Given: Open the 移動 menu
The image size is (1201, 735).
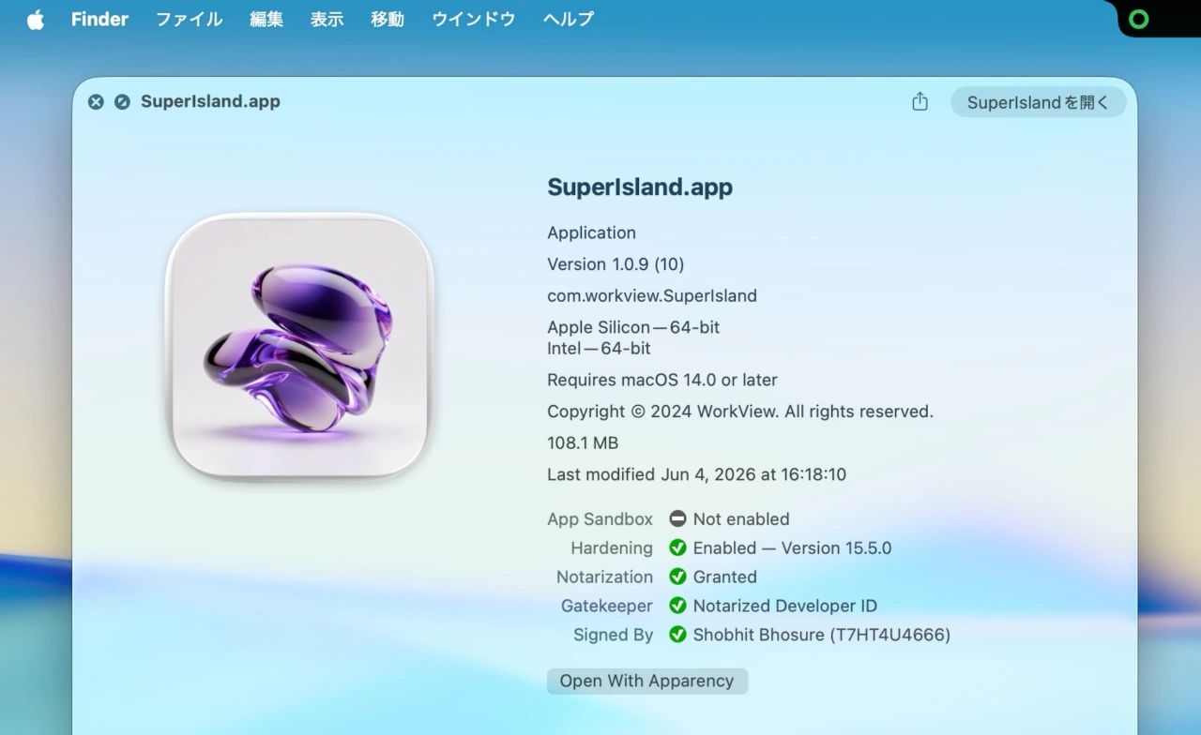Looking at the screenshot, I should click(x=388, y=19).
